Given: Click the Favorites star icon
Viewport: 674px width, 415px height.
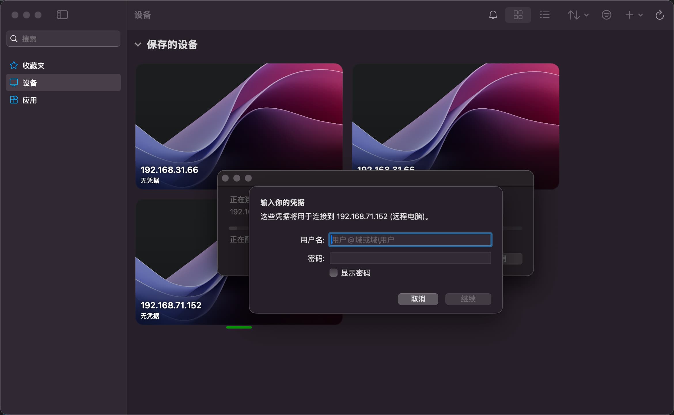Looking at the screenshot, I should pos(14,65).
